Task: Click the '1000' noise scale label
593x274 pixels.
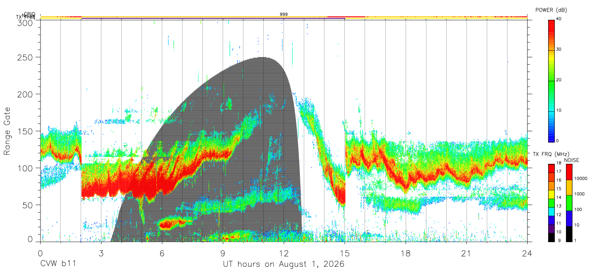Action: coord(580,194)
